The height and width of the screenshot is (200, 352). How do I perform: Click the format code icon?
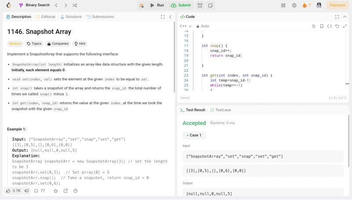click(x=314, y=26)
